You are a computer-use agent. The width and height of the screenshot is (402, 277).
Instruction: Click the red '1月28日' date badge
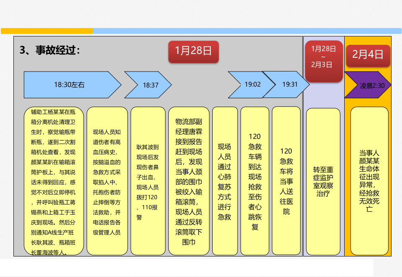tap(193, 51)
